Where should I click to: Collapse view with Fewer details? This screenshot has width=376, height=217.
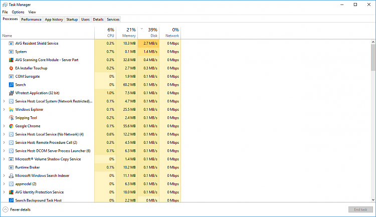pyautogui.click(x=17, y=209)
